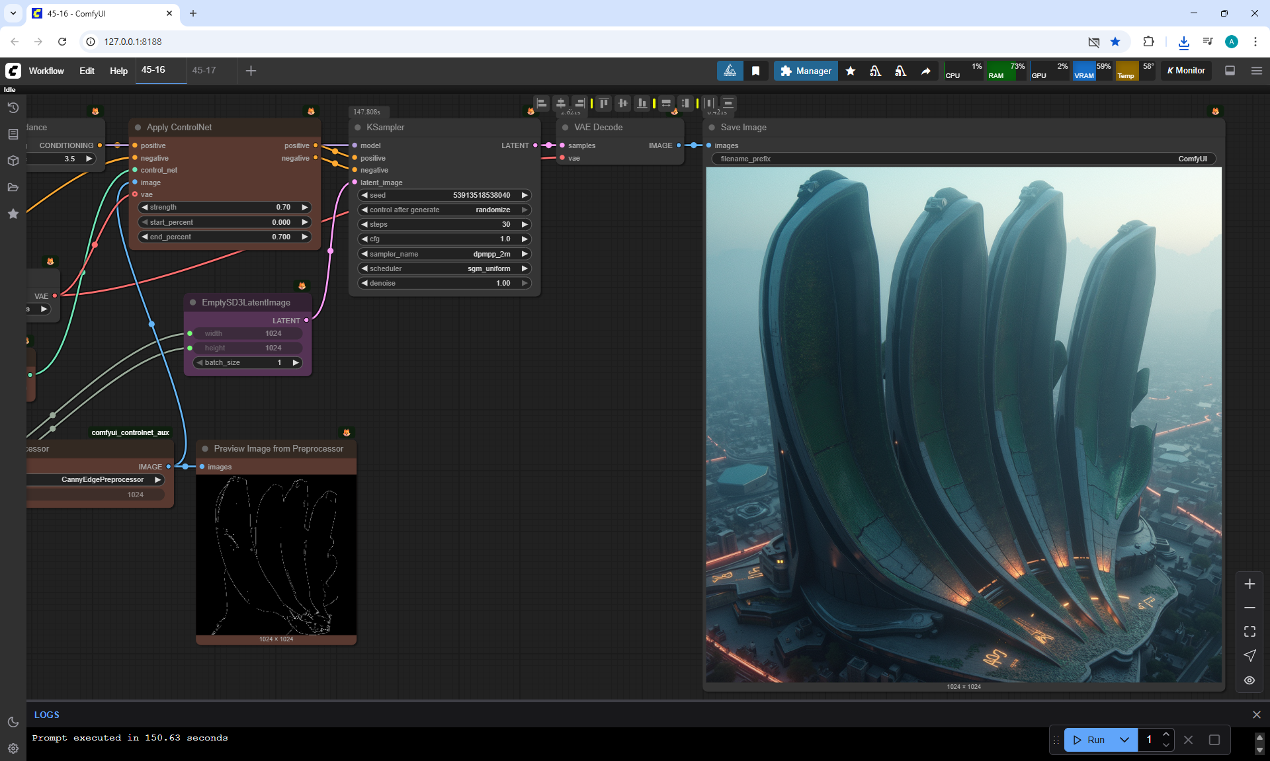Click the filename_prefix input field
This screenshot has width=1270, height=761.
point(963,159)
